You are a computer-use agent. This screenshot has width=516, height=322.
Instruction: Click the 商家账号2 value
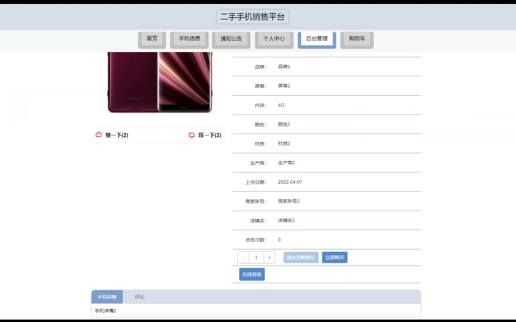289,201
